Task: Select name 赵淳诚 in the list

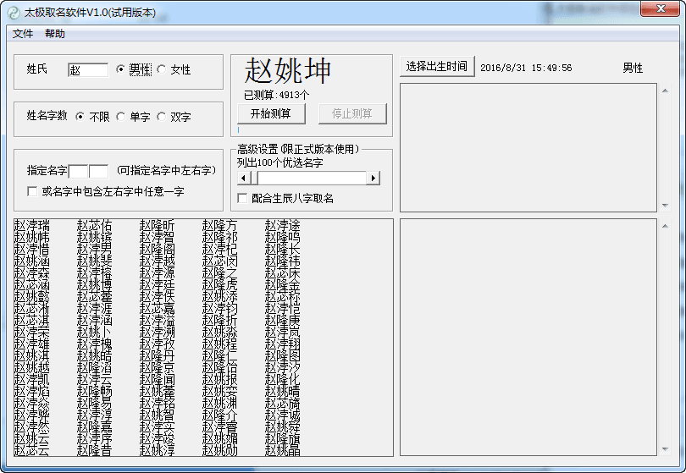Action: click(x=283, y=415)
